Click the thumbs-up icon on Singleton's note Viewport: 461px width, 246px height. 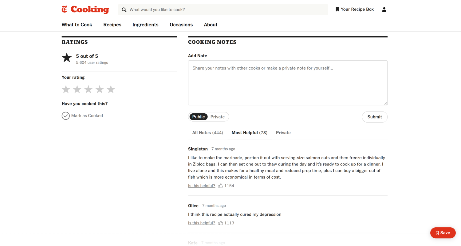pos(221,185)
